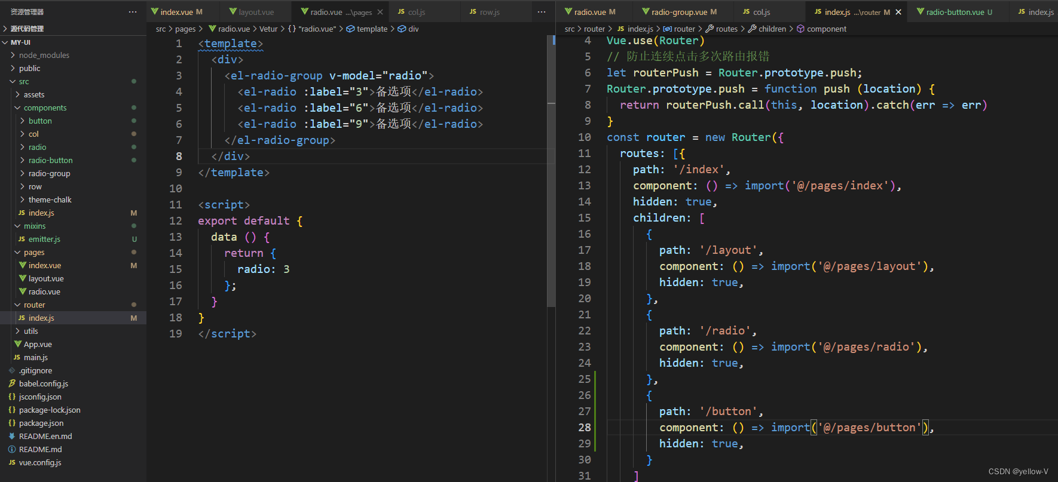Click git icon beside .gitignore
This screenshot has width=1058, height=482.
click(12, 370)
